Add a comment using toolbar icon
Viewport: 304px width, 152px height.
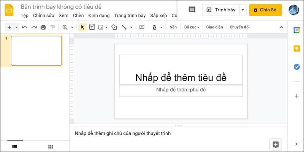pyautogui.click(x=142, y=27)
